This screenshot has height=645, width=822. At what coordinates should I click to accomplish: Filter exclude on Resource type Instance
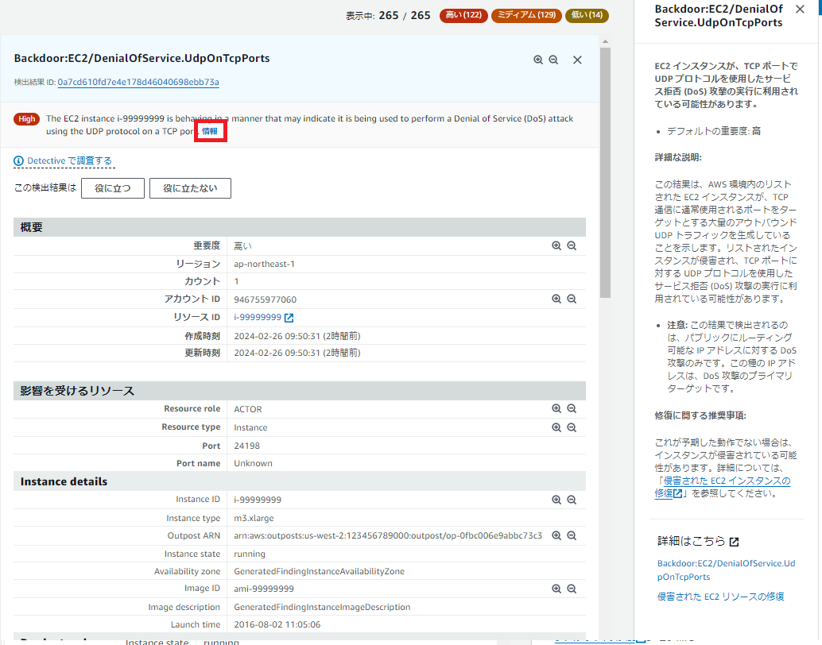(572, 427)
